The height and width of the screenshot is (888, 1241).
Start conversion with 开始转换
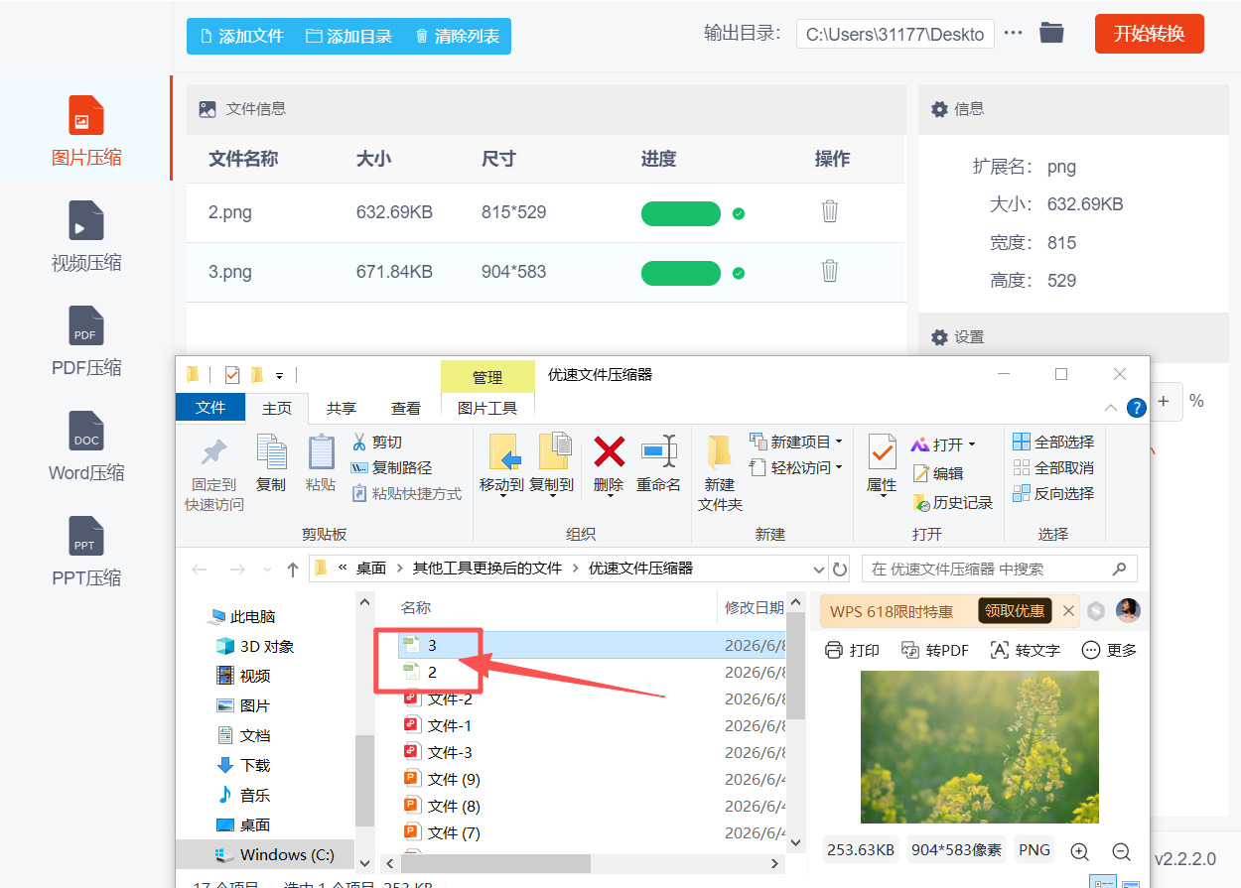point(1149,34)
